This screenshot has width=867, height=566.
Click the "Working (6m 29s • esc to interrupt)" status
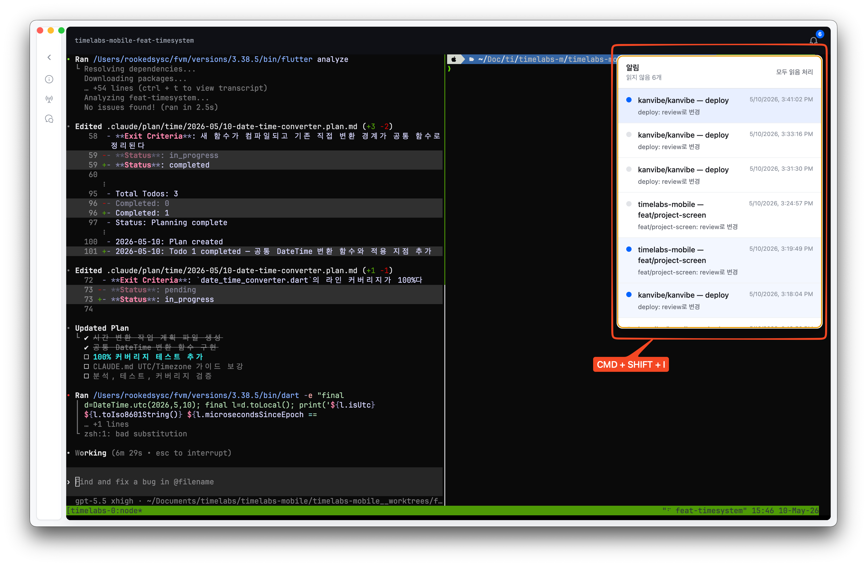[x=153, y=453]
